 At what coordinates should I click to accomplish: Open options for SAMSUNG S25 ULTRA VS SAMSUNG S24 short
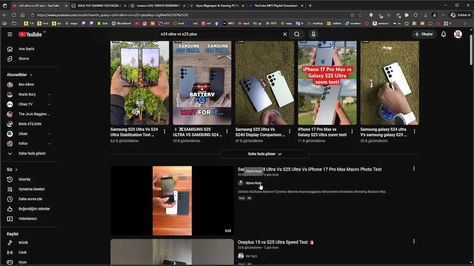tap(227, 132)
